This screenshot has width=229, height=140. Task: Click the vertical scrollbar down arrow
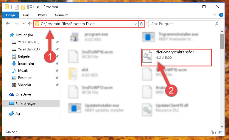pyautogui.click(x=222, y=127)
